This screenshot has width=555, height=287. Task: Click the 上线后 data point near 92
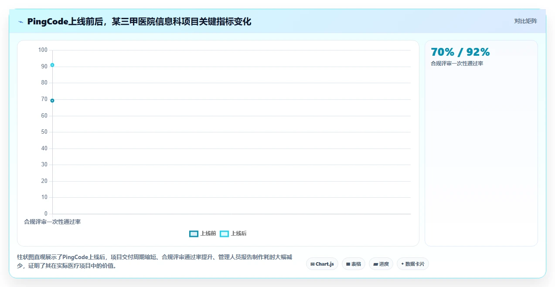coord(52,65)
